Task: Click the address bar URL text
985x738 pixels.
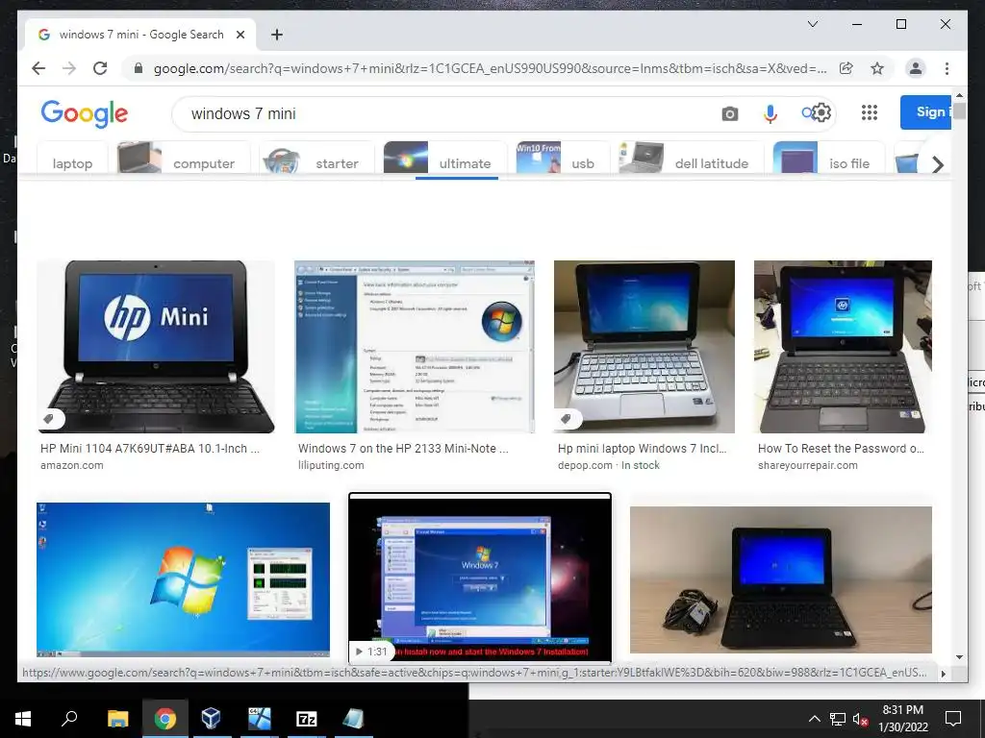Action: [x=490, y=68]
